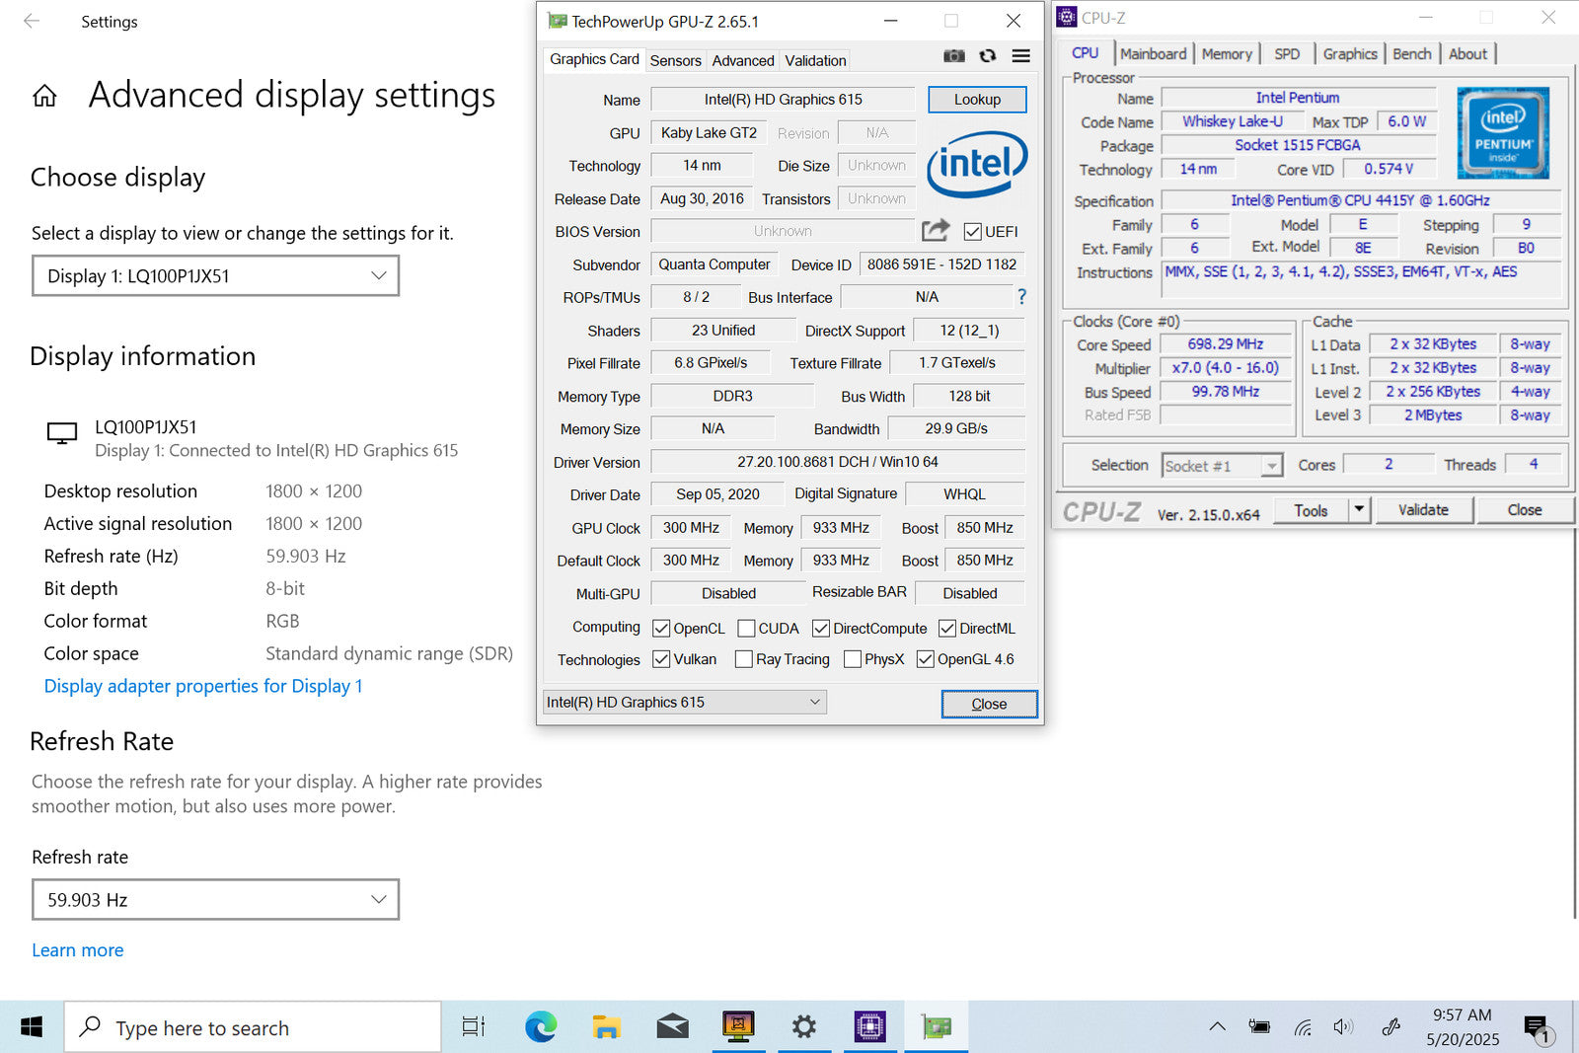Click the Settings back arrow
1579x1053 pixels.
(x=32, y=21)
